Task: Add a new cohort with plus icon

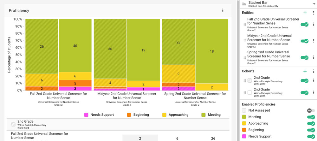Action: point(305,71)
